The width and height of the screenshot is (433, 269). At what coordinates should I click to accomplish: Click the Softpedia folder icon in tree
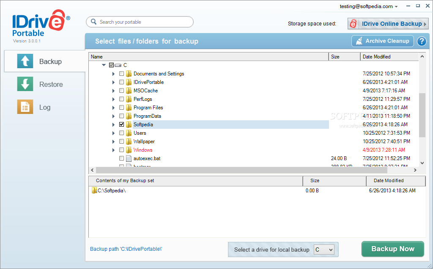pyautogui.click(x=129, y=125)
